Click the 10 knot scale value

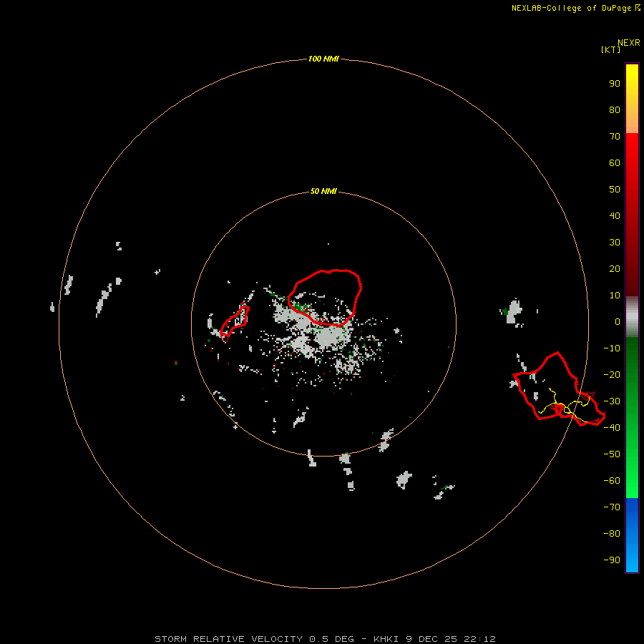click(x=615, y=296)
